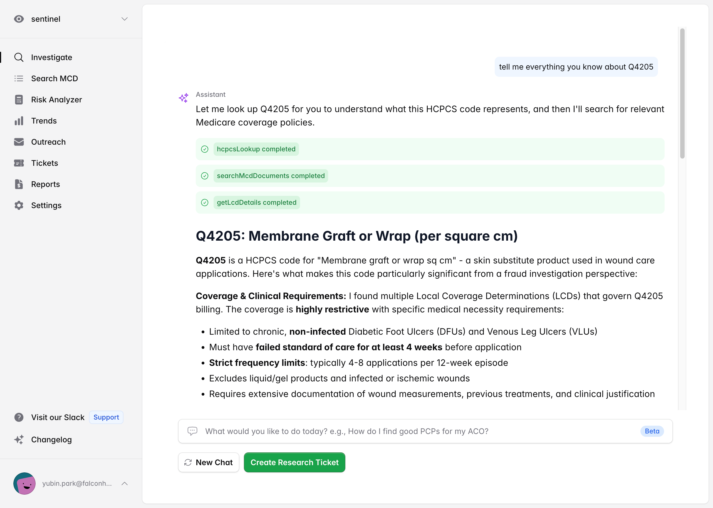Open Trends bar chart icon
The image size is (713, 508).
(x=19, y=121)
